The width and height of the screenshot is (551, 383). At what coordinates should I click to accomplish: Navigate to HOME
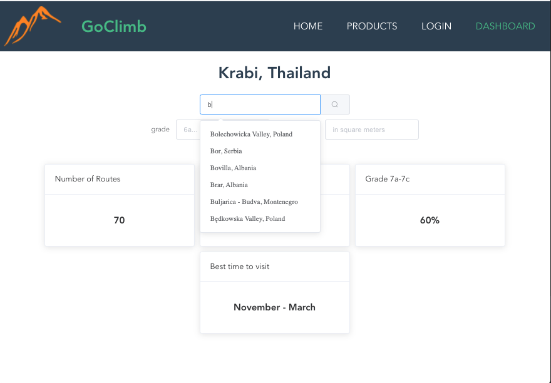coord(307,26)
